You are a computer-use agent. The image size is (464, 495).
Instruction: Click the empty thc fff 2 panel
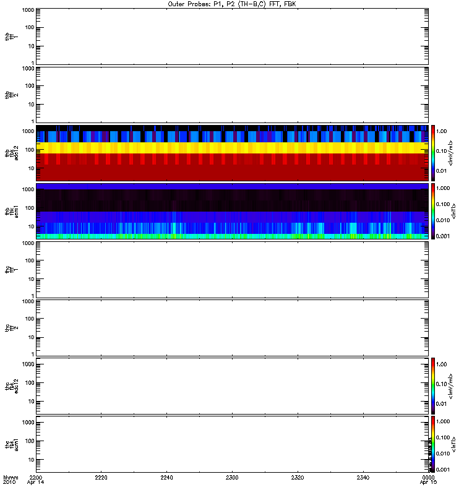[232, 328]
